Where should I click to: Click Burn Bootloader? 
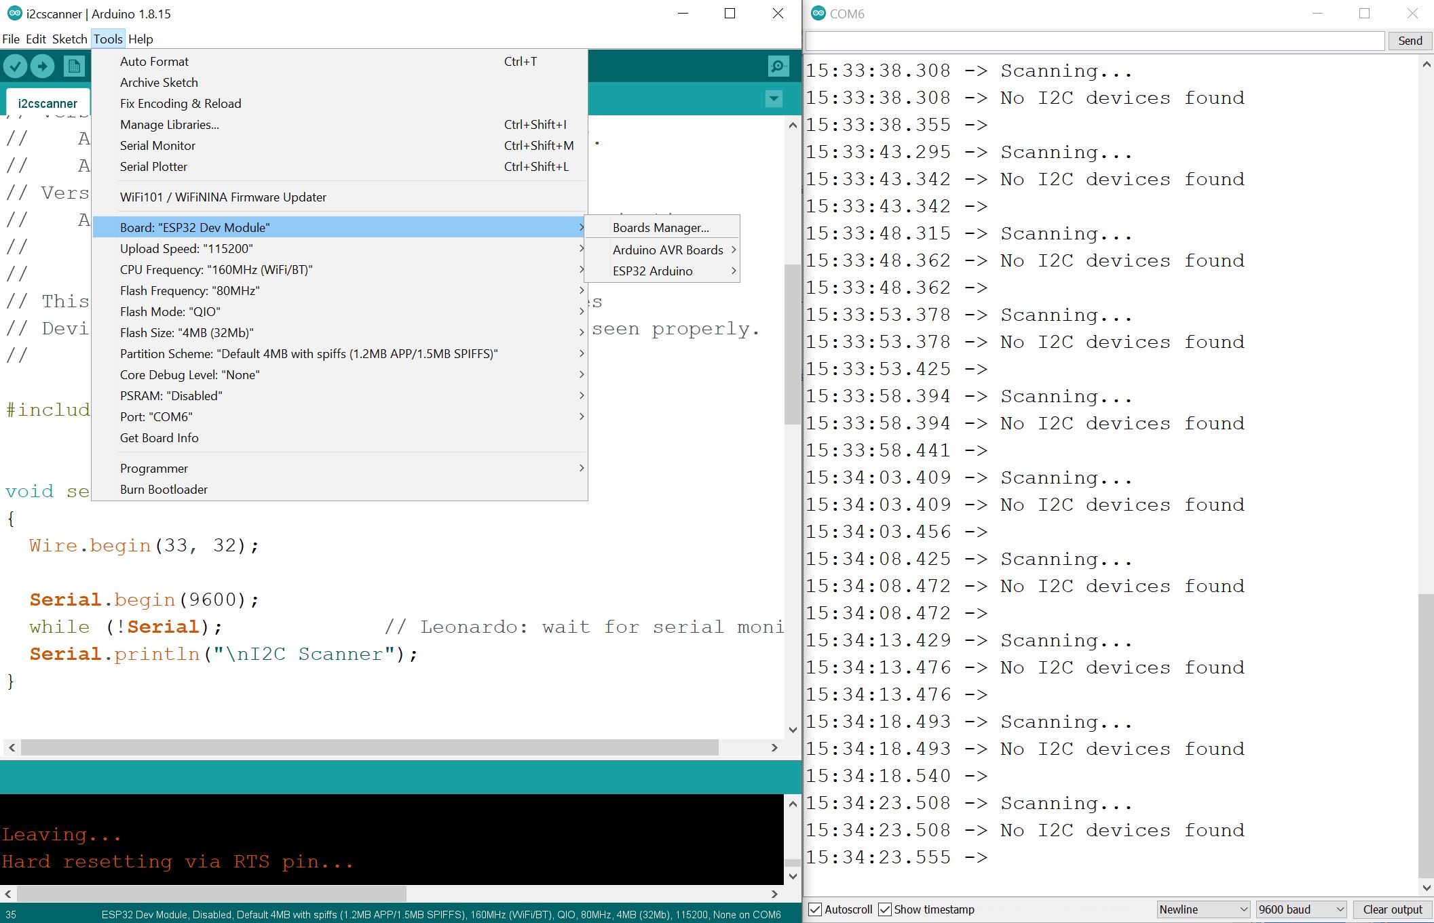339,490
